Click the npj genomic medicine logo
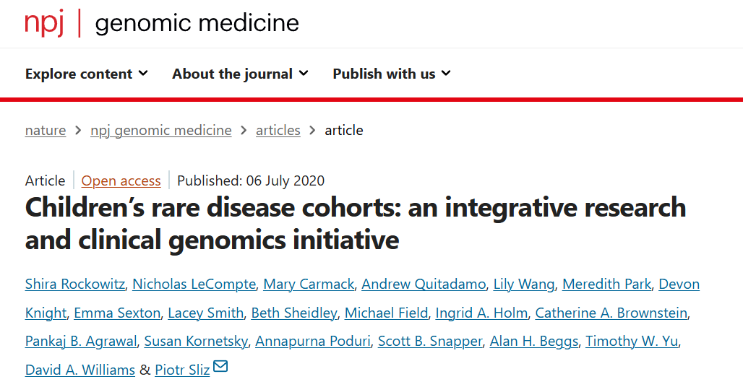The height and width of the screenshot is (387, 743). 162,22
